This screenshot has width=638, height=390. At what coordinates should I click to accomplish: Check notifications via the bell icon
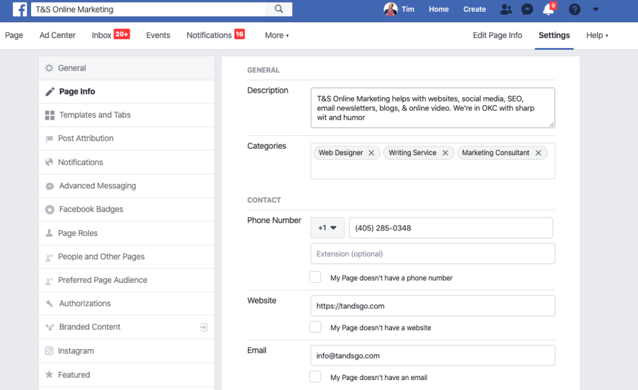pos(548,9)
